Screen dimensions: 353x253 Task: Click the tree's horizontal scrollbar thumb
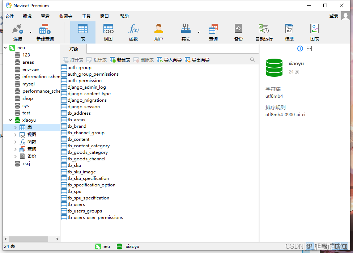click(28, 239)
